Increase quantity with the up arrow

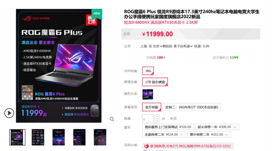tap(157, 117)
